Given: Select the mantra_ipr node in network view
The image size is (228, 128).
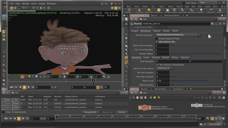Looking at the screenshot, I should 197,105.
